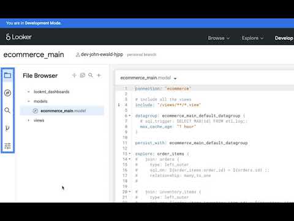Fold the join inventory_items block at line 20
The height and width of the screenshot is (221, 294).
[130, 192]
